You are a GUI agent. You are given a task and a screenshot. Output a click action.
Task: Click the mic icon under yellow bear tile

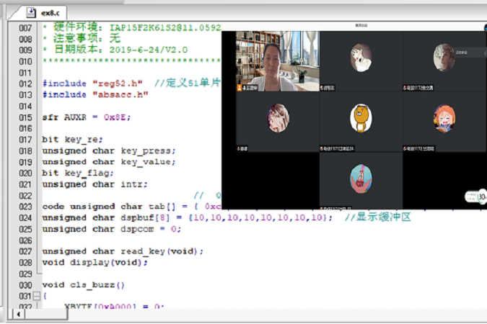click(323, 148)
